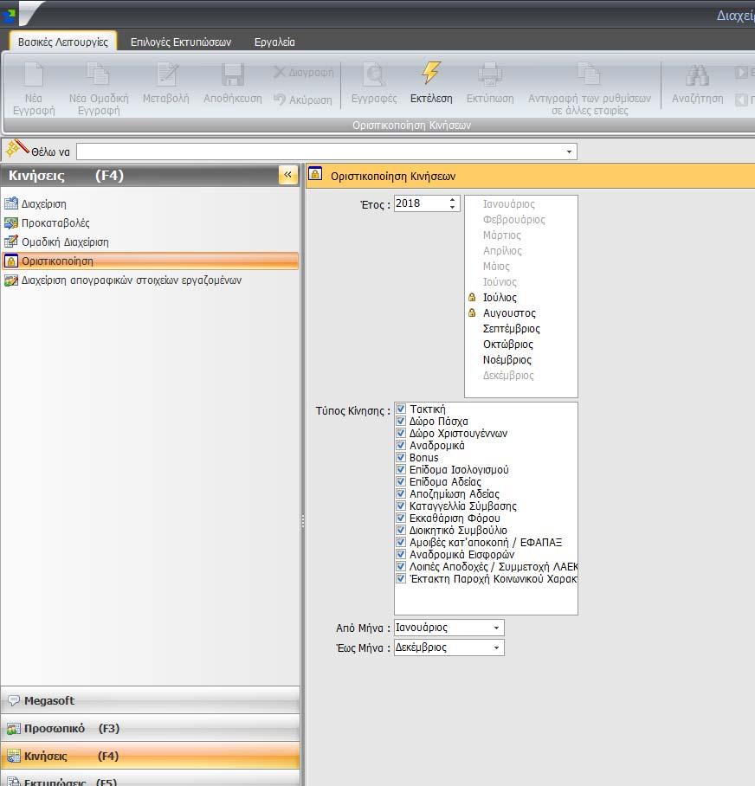Select Νοέμβριος in the month list
755x786 pixels.
pos(507,359)
